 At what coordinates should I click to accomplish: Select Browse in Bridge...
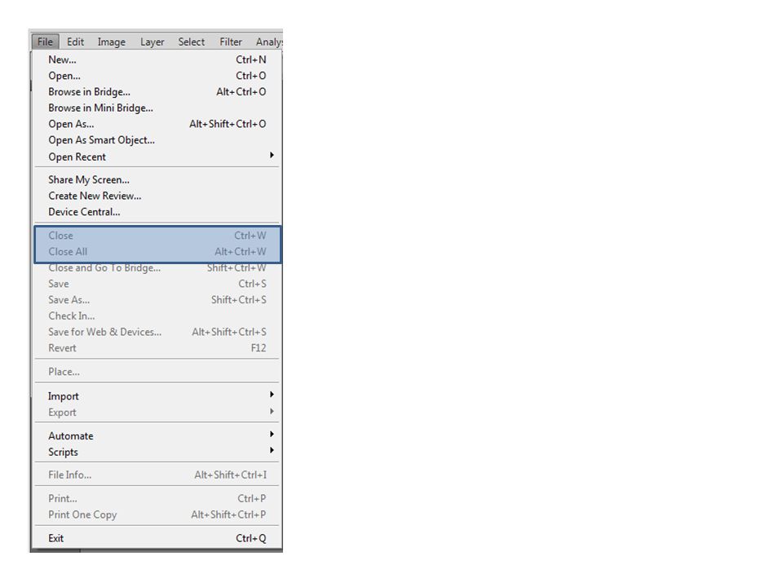point(157,92)
